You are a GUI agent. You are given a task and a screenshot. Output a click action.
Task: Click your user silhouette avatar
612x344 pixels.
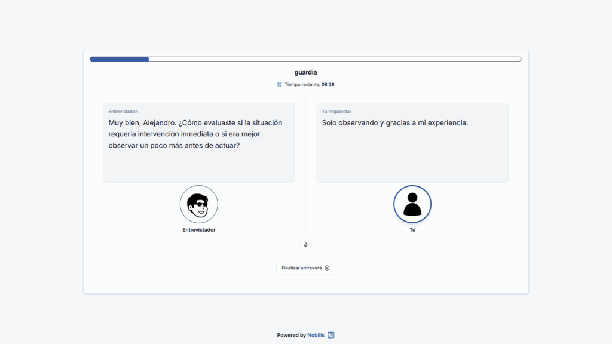click(412, 204)
